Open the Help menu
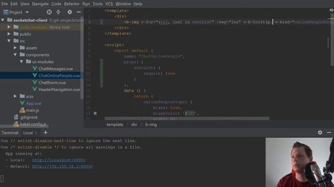334x187 pixels. point(138,4)
